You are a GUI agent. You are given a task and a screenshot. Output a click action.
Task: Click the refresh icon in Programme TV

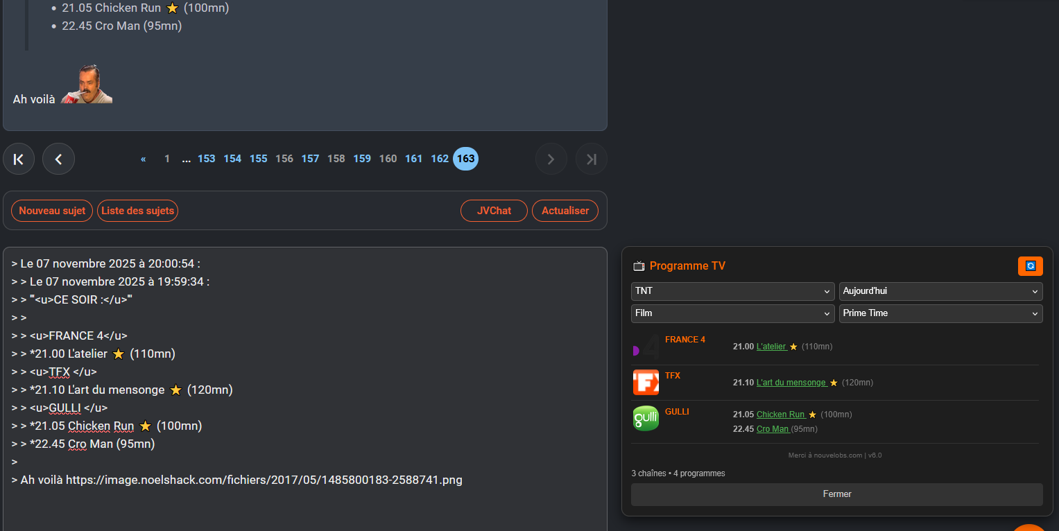[1030, 266]
